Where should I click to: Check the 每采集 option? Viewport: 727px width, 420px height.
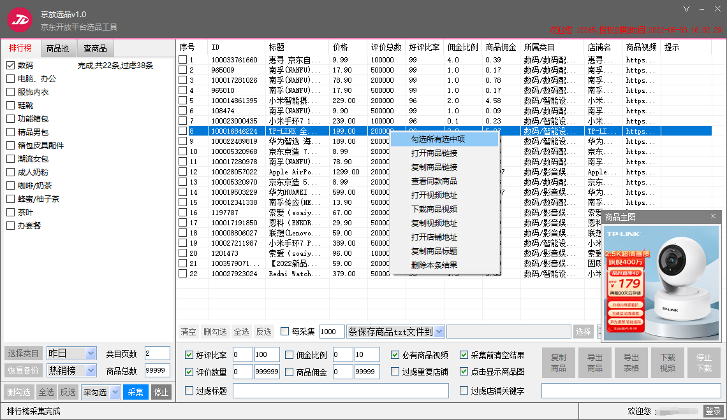pos(284,332)
